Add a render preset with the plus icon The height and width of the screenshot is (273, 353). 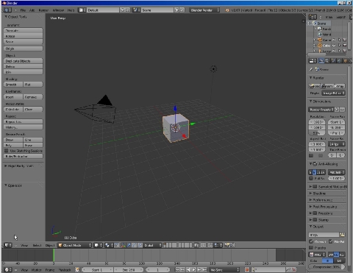pos(337,110)
